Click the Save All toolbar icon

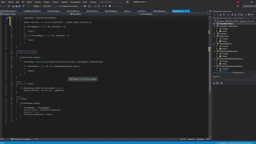tap(20, 6)
